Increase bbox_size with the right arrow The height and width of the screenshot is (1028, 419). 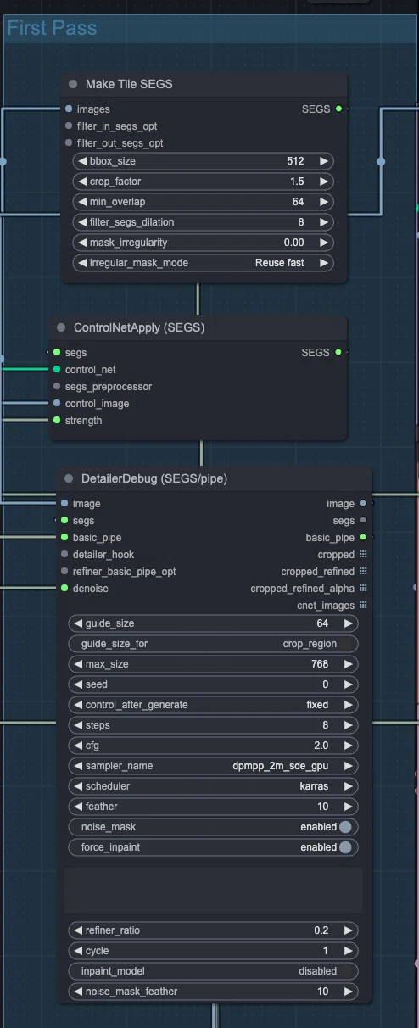click(323, 161)
